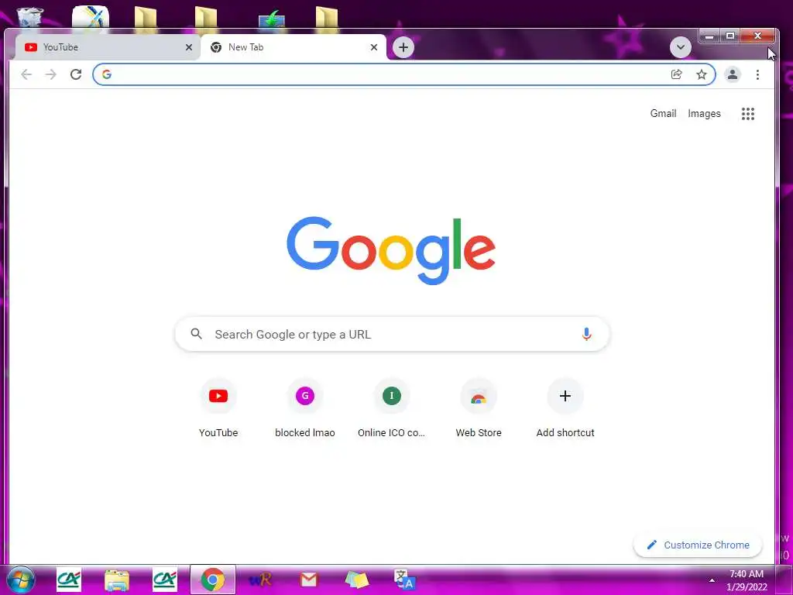The image size is (793, 595).
Task: Open the first Crédit Agricole taskbar icon
Action: (x=69, y=580)
